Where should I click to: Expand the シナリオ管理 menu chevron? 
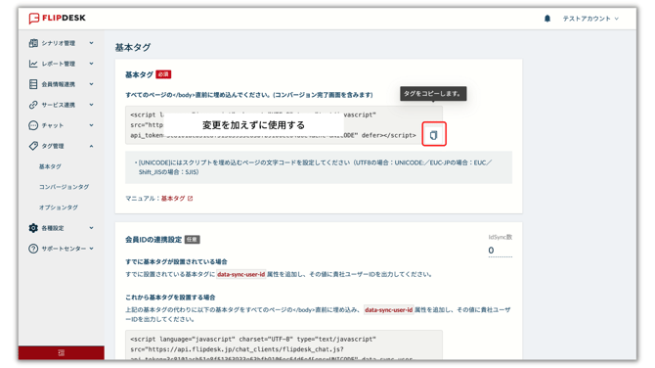click(x=91, y=43)
